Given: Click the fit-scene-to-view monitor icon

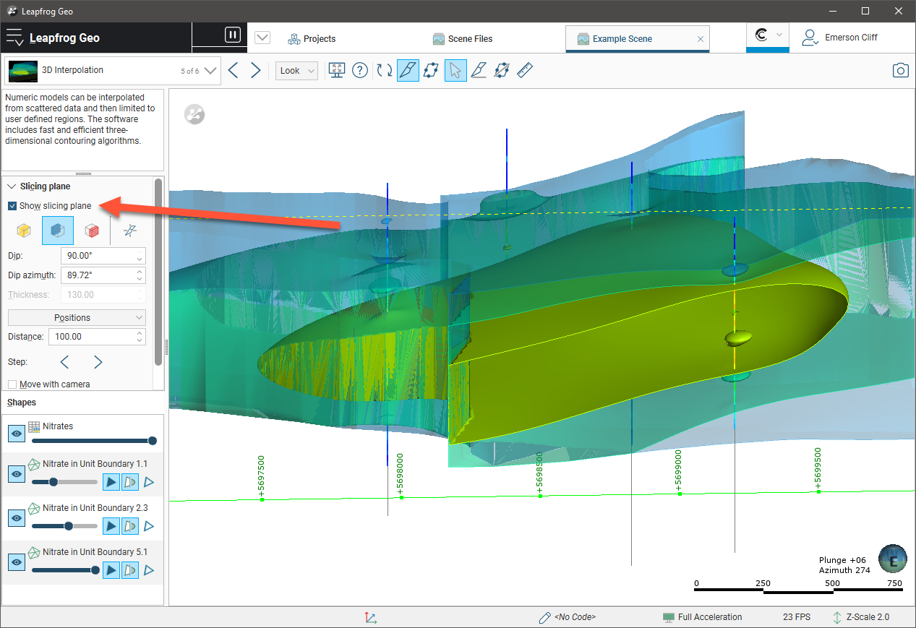Looking at the screenshot, I should tap(336, 70).
